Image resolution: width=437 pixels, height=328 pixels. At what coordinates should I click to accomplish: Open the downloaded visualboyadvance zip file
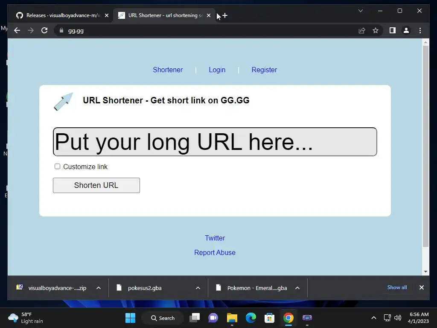[52, 288]
